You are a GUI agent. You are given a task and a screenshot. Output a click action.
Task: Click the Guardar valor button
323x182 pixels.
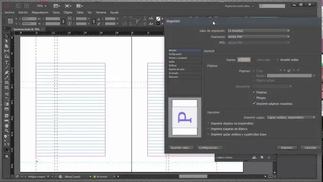coord(181,148)
